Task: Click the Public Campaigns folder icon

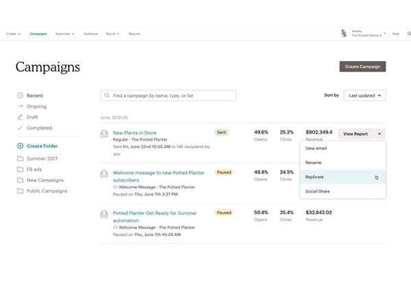Action: pyautogui.click(x=20, y=191)
